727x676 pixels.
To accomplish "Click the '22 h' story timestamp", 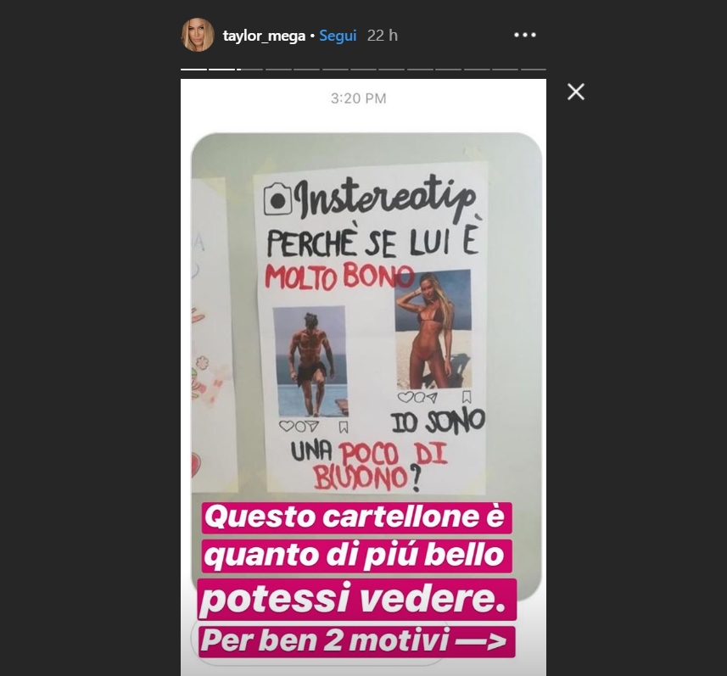I will [383, 36].
